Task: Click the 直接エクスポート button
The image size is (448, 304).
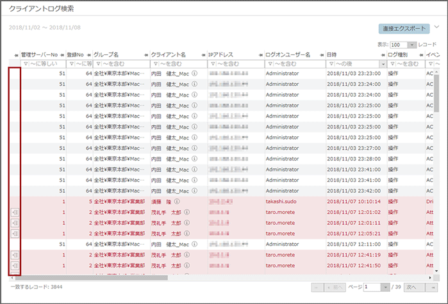Action: point(404,29)
